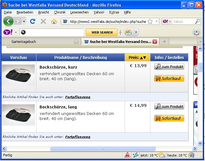Viewport: 205px width, 161px height.
Task: Open the Yahoo toolbar settings gear
Action: point(197,32)
